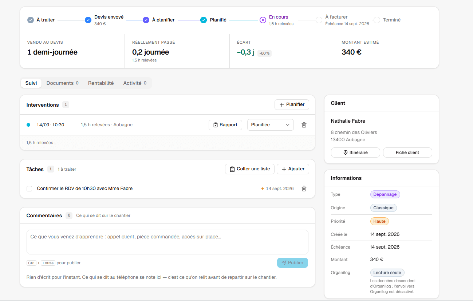Click the À planifier step checkmark
The height and width of the screenshot is (301, 473).
(146, 20)
